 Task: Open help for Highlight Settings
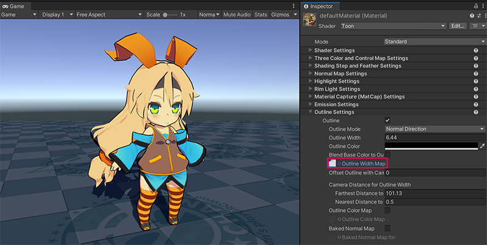point(476,81)
